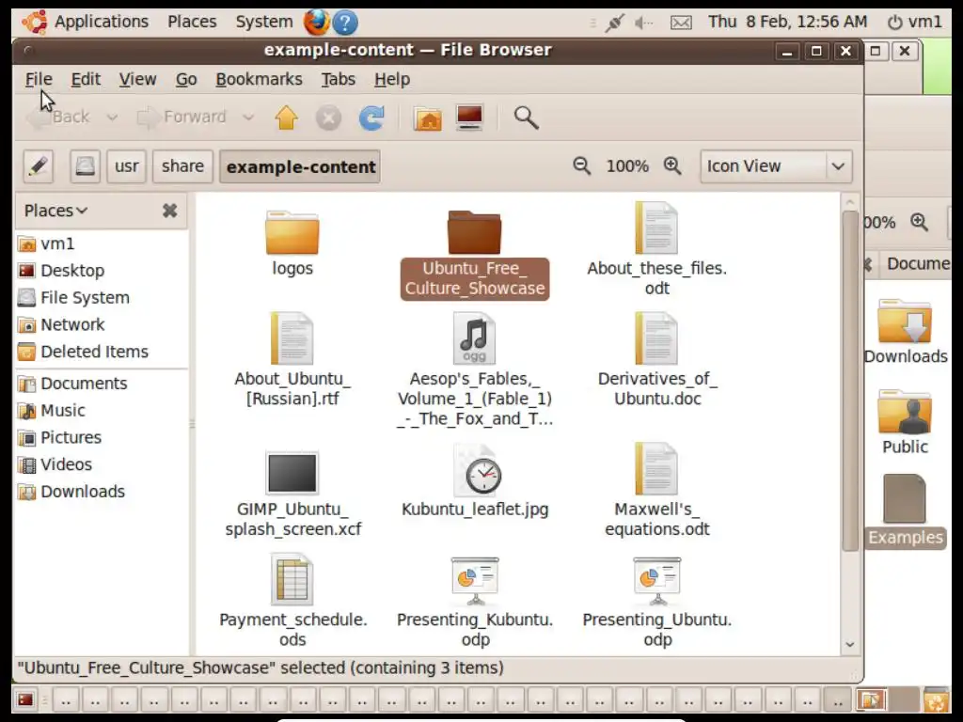Open vm1 home in Places

coord(57,243)
